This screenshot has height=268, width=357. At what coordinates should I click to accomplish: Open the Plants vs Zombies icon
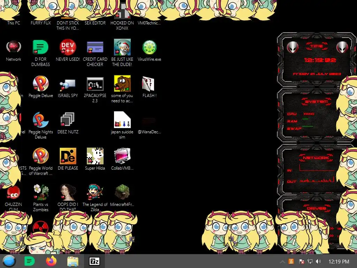(40, 192)
